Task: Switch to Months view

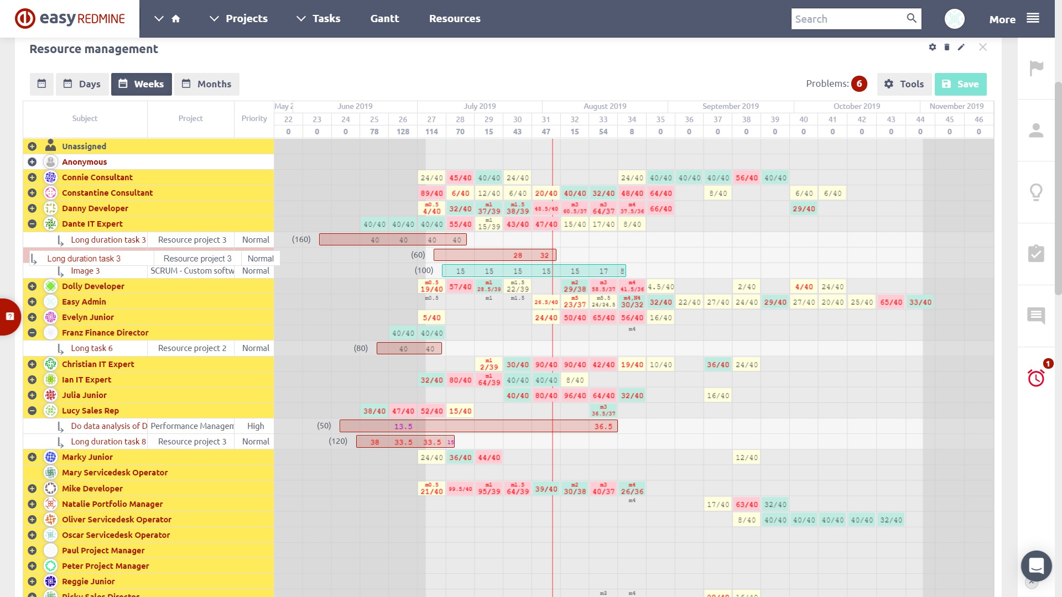Action: tap(207, 84)
